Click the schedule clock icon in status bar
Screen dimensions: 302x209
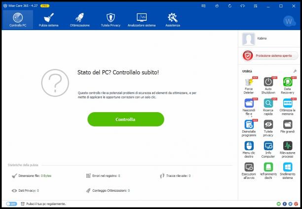(23, 204)
